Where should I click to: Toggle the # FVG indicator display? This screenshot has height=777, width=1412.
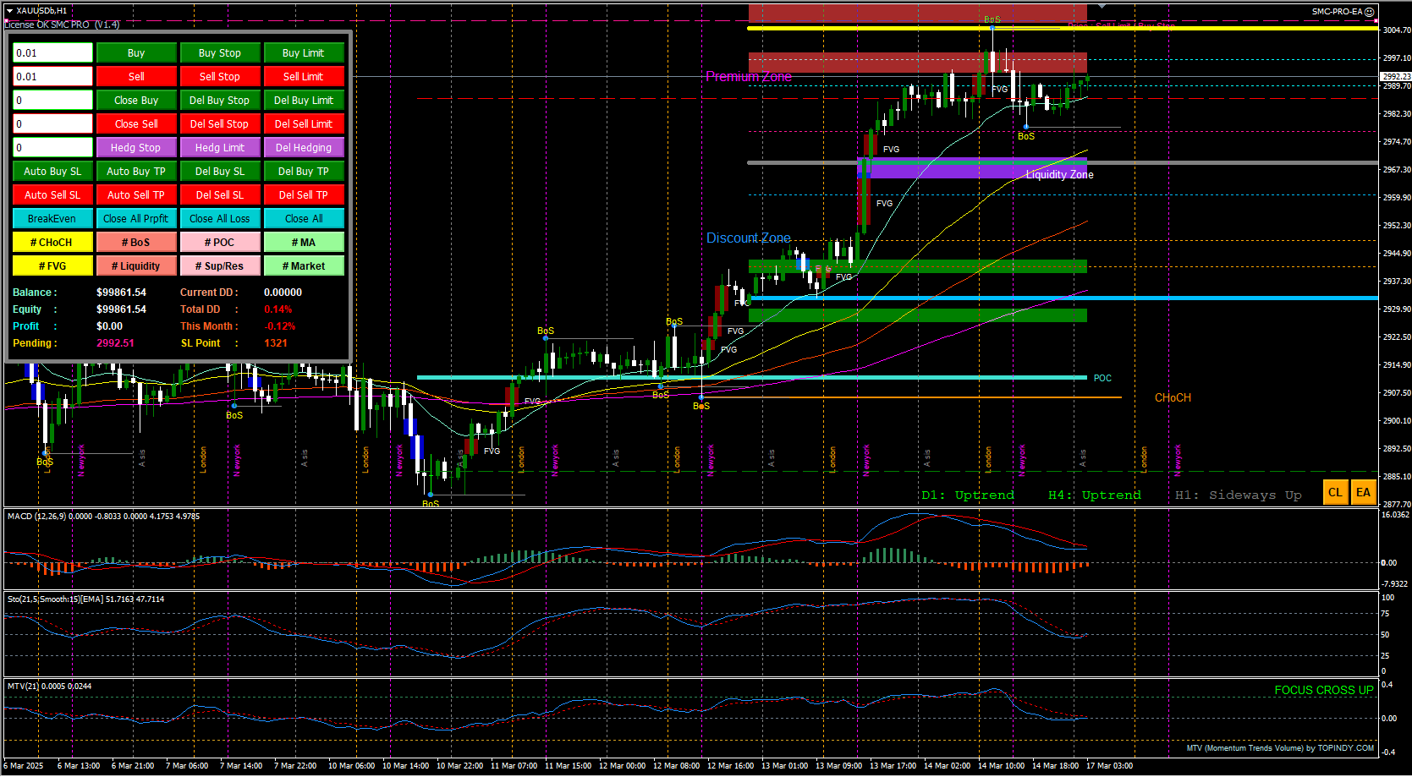pos(52,266)
